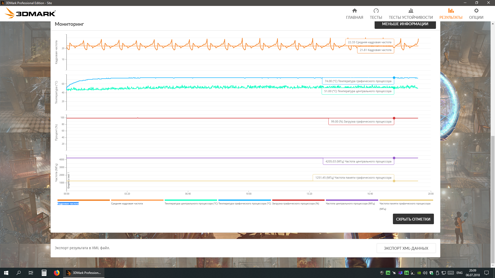Click the СКРЫТЬ ОТМЕТКИ button
The height and width of the screenshot is (278, 495).
[x=413, y=219]
